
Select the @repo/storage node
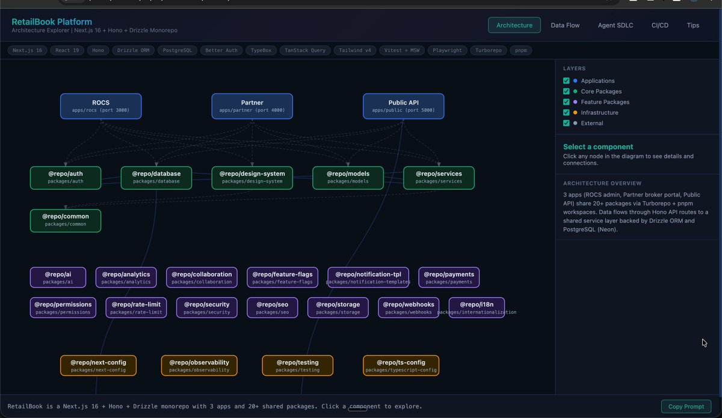pos(338,307)
